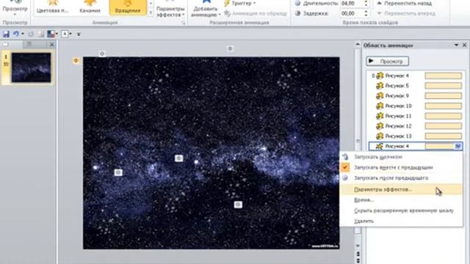Open Undo history dropdown arrow

click(23, 34)
